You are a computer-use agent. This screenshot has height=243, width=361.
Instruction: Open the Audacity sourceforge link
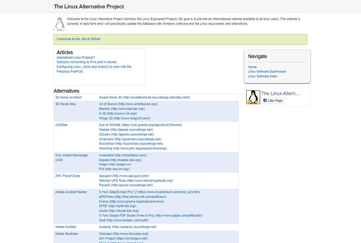tap(106, 227)
